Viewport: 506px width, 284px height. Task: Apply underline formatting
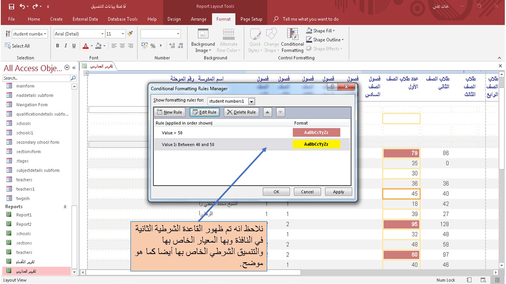pyautogui.click(x=74, y=46)
